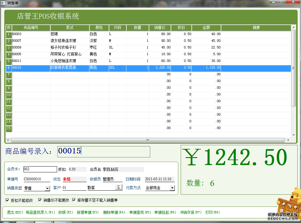Click 冲销作废(F7) to void order

190,212
